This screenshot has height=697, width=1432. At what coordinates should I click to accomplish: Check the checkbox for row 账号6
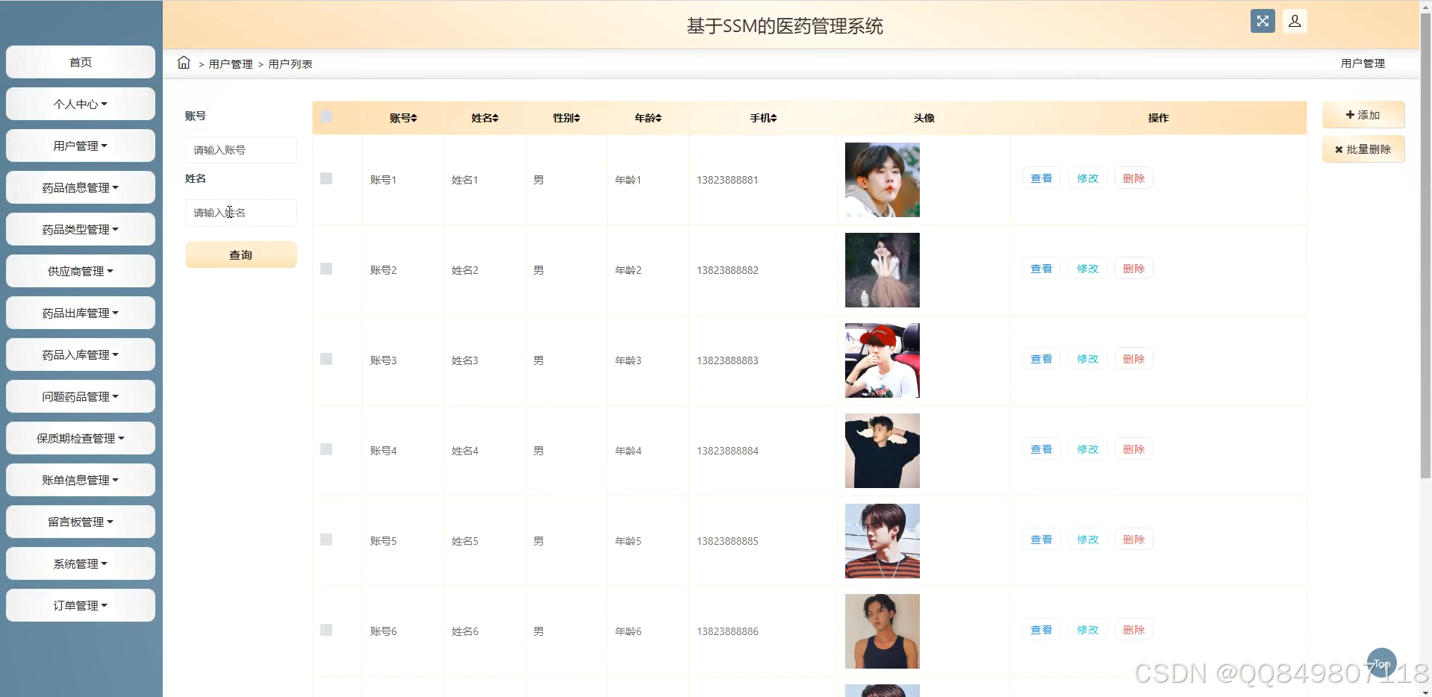click(x=326, y=630)
